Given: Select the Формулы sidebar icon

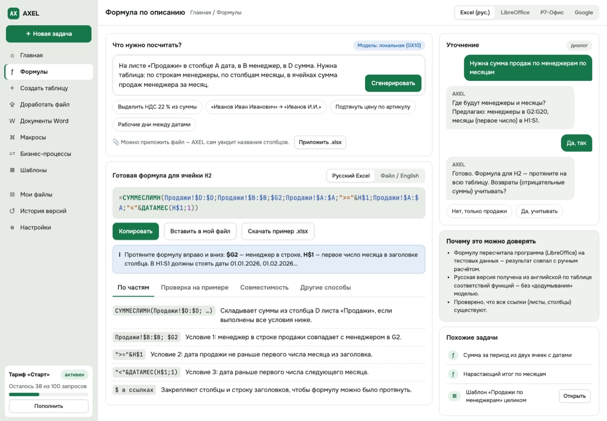Looking at the screenshot, I should [12, 72].
